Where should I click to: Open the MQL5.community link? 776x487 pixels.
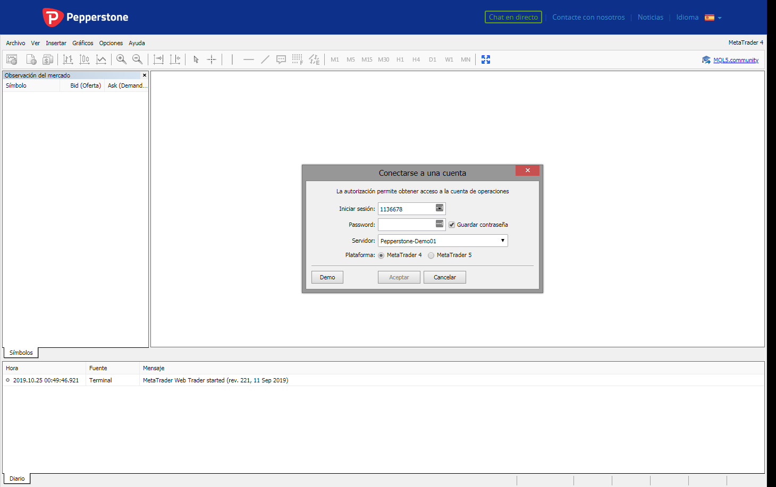point(736,60)
